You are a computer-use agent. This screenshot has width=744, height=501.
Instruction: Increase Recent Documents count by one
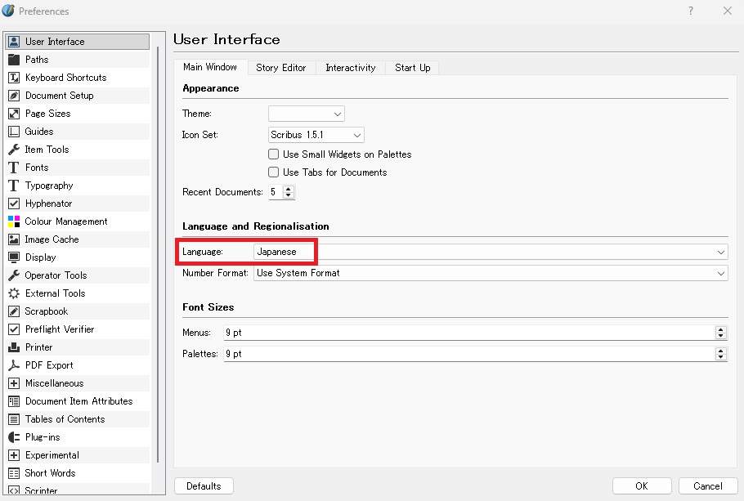(289, 189)
